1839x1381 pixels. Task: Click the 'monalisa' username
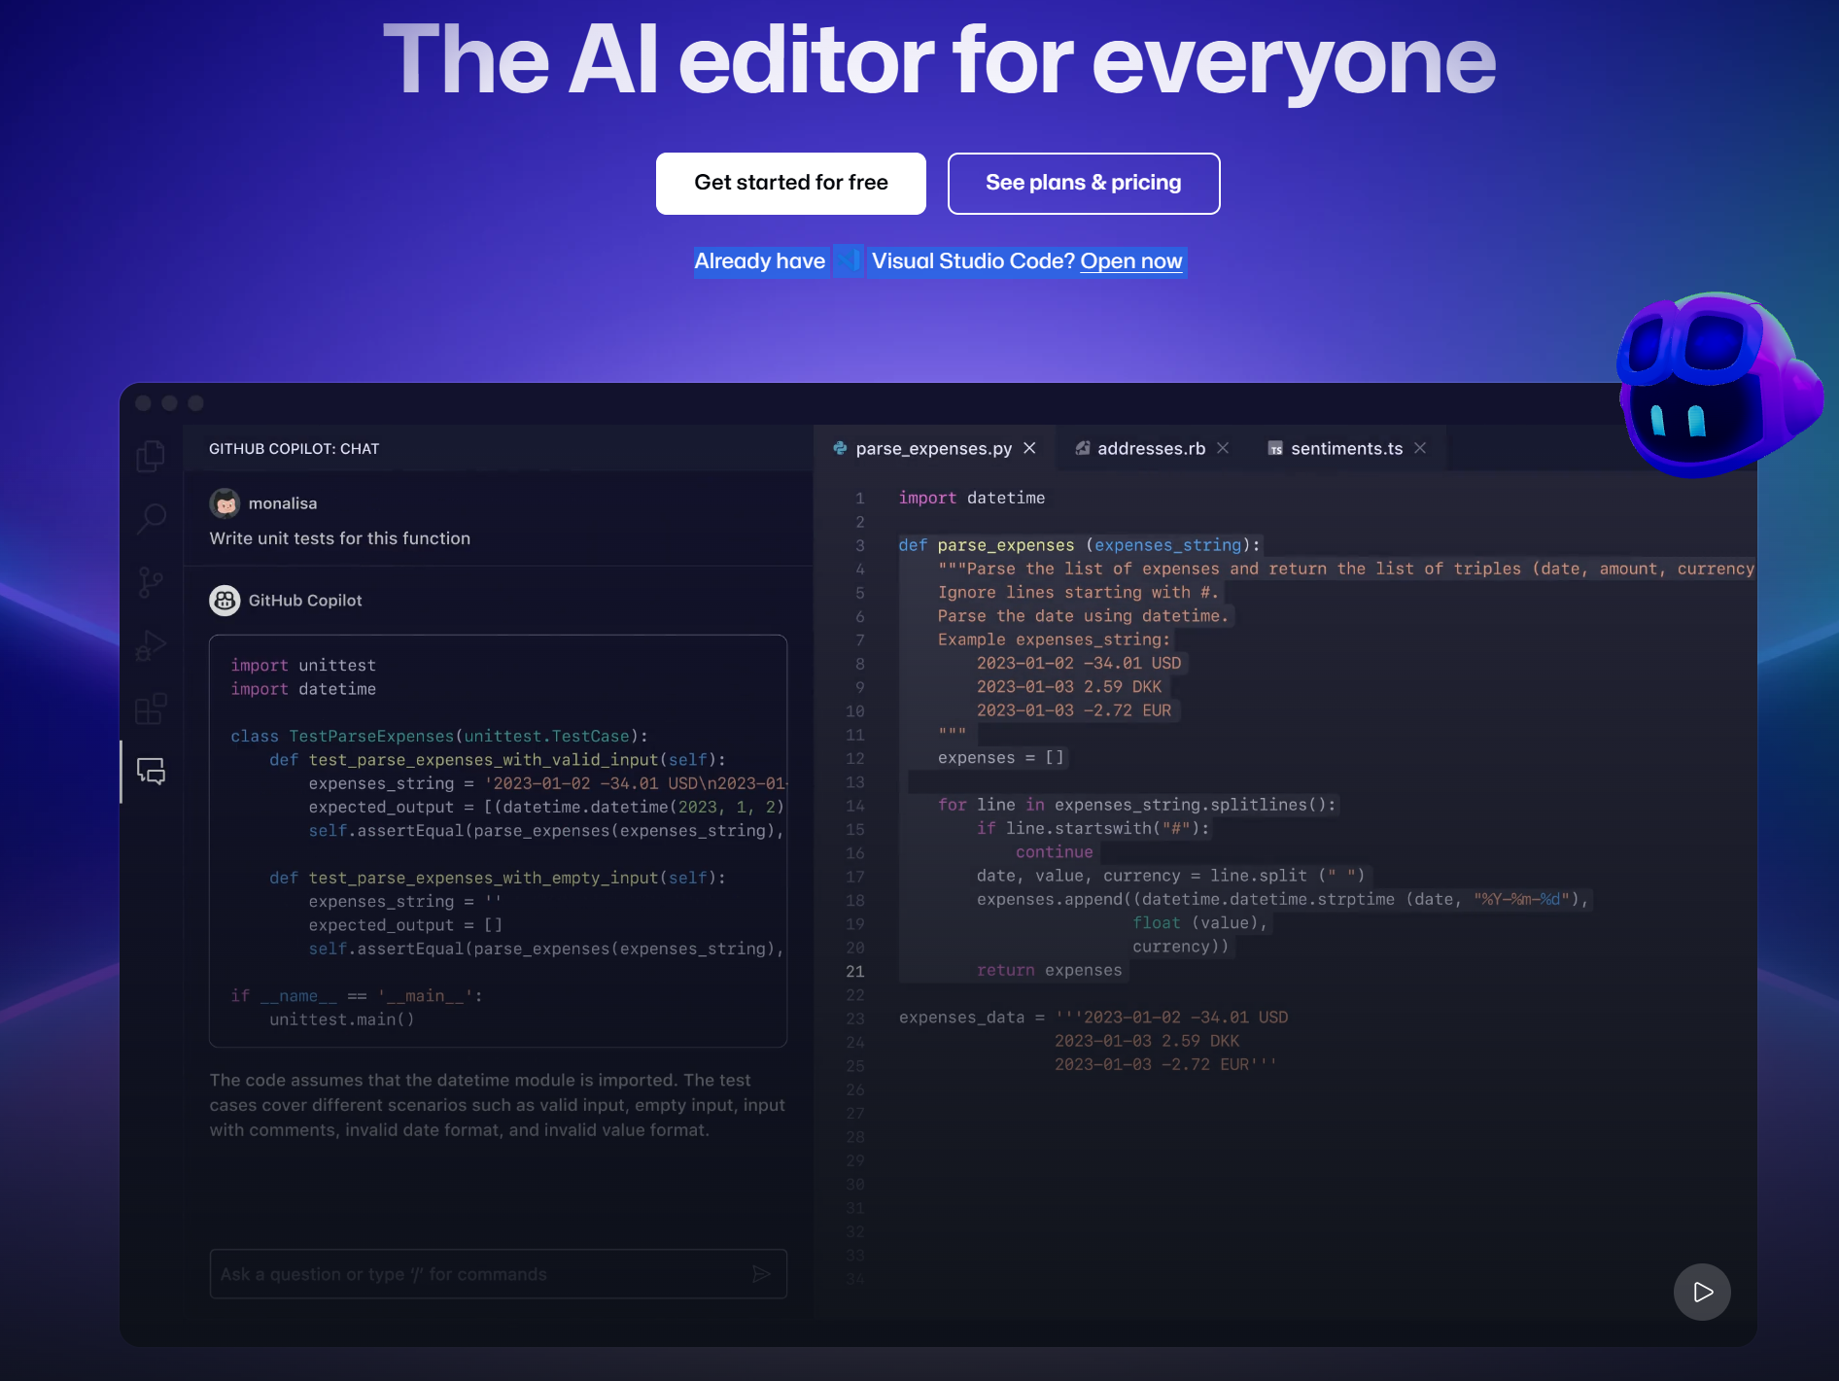[x=283, y=503]
